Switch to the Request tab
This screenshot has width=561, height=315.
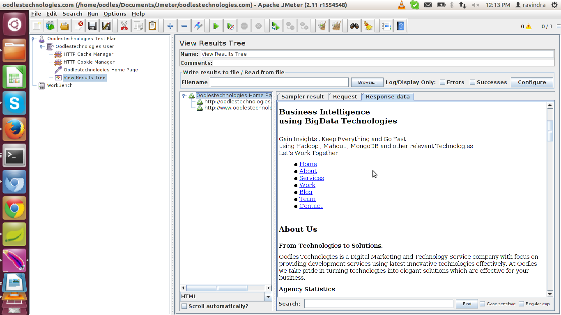coord(345,96)
